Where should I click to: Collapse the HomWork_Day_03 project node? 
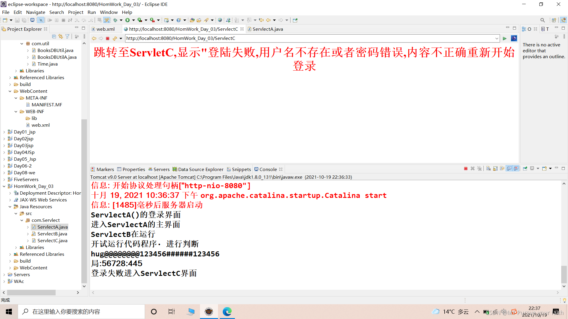click(4, 186)
